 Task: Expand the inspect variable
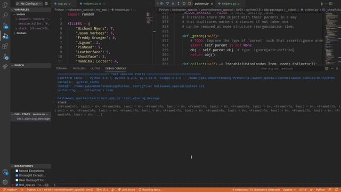pos(16,19)
